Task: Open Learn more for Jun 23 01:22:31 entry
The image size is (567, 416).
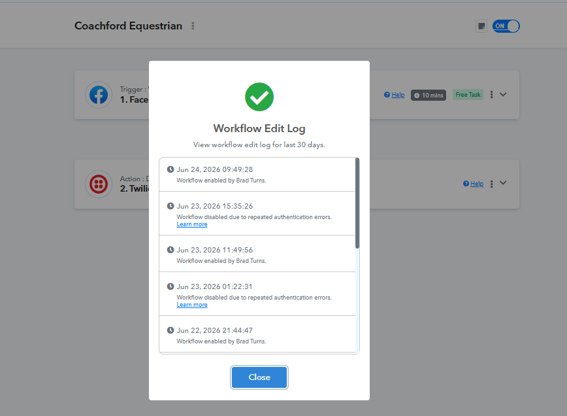Action: pyautogui.click(x=192, y=305)
